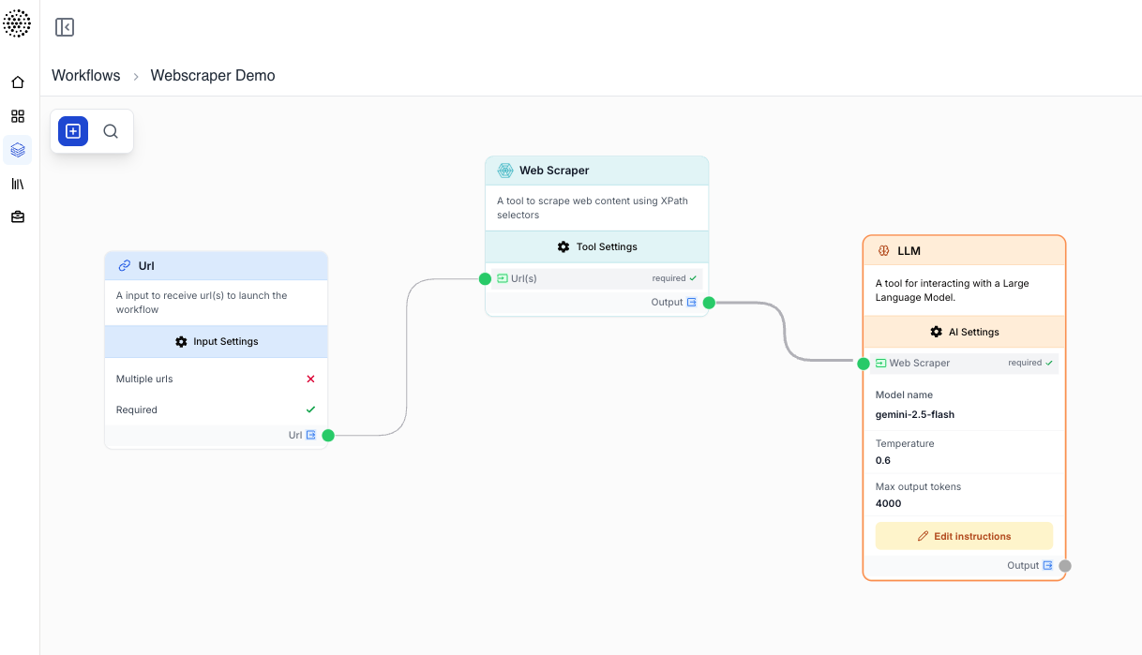Toggle the Multiple urls setting
The height and width of the screenshot is (655, 1142).
(x=310, y=379)
